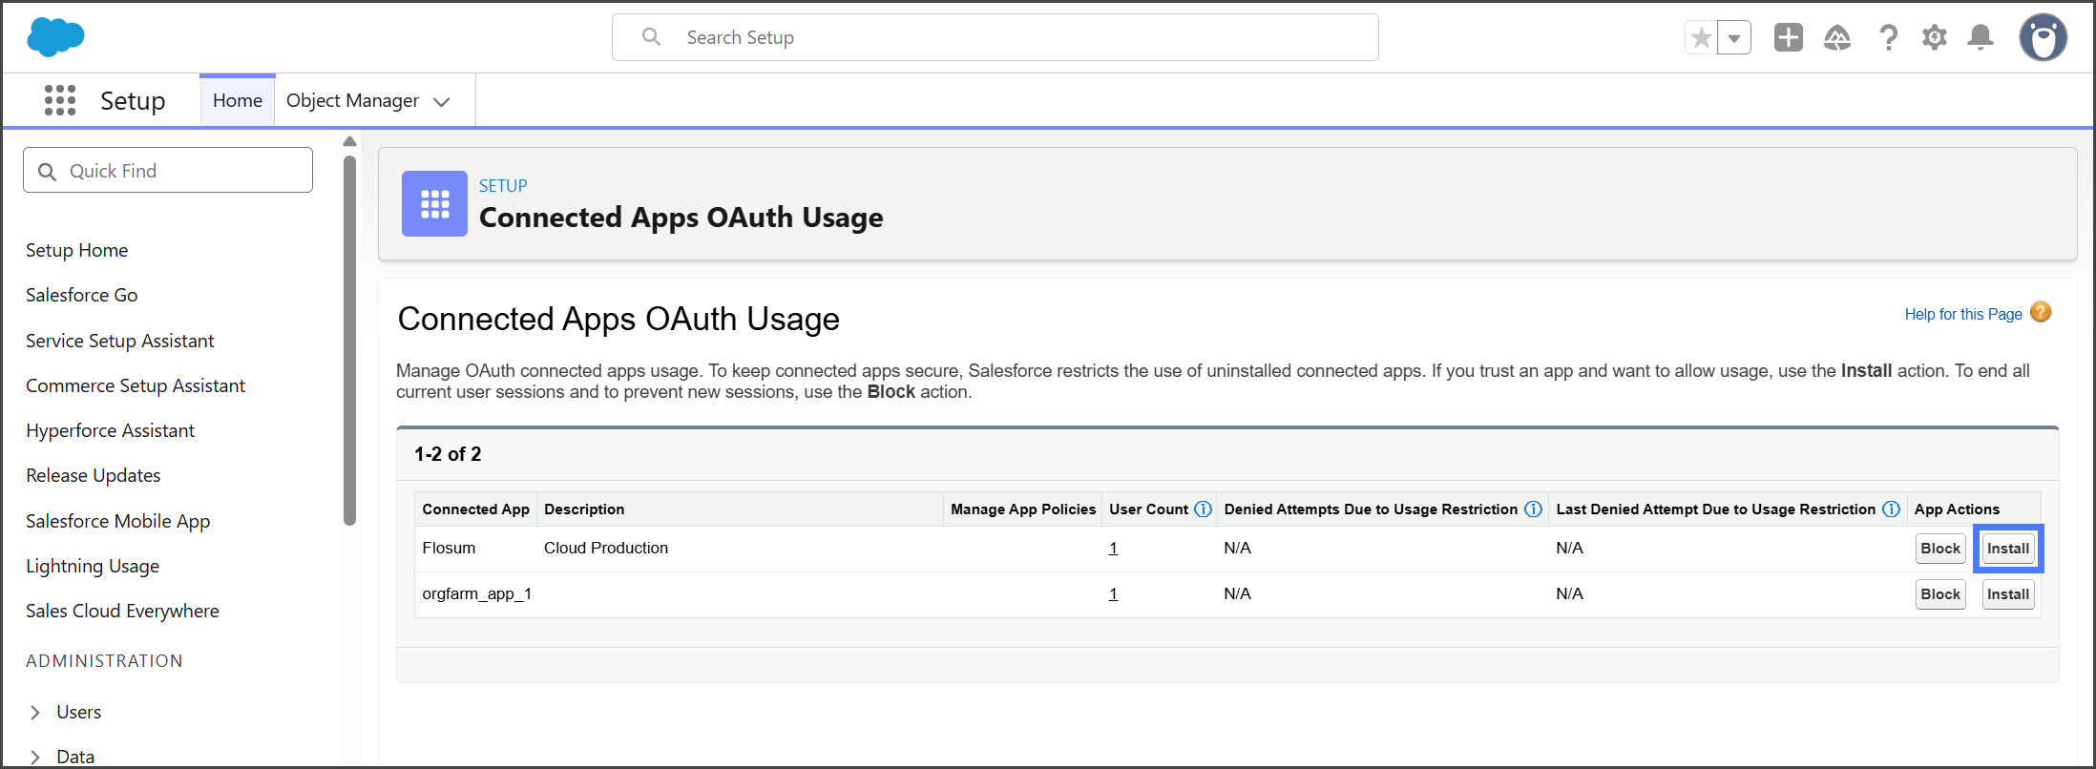Screen dimensions: 2096x769
Task: Block the orgfarm_app_1 connected app
Action: pyautogui.click(x=1939, y=594)
